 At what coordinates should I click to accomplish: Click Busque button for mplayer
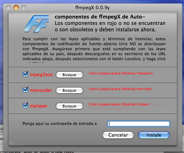coord(69,106)
